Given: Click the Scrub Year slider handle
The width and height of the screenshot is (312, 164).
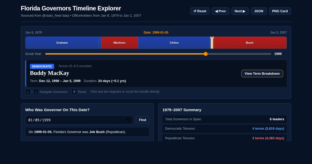Looking at the screenshot, I should (206, 54).
